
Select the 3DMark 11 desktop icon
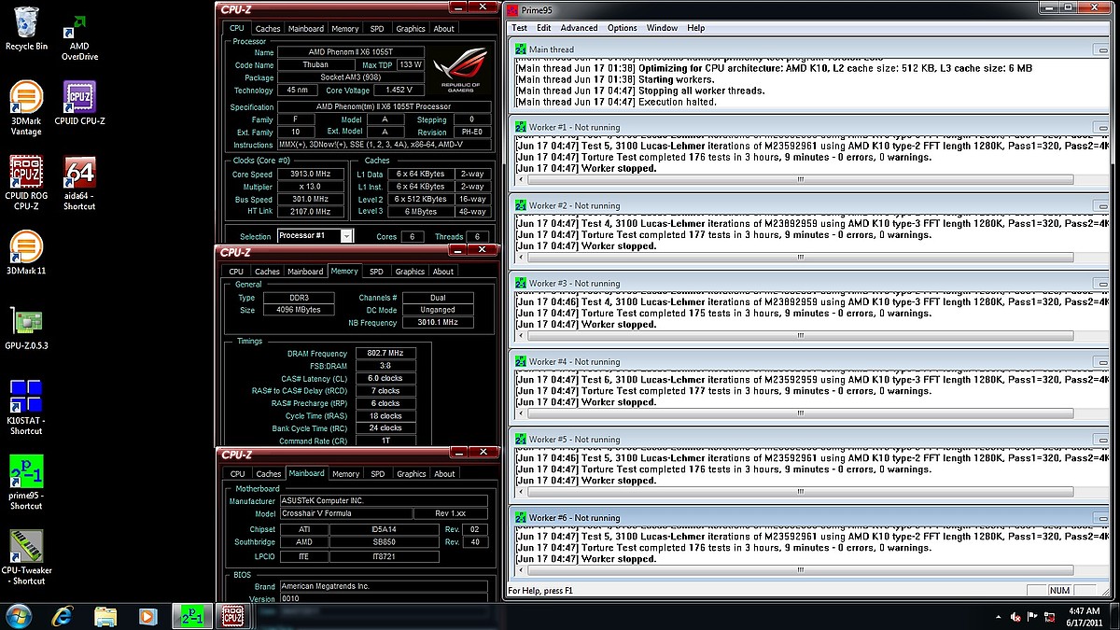click(26, 252)
